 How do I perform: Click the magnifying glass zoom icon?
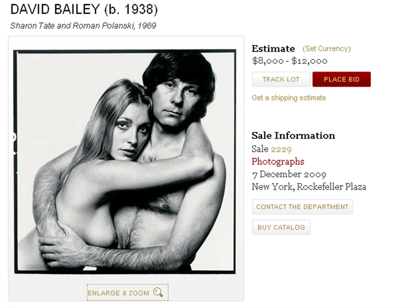tap(158, 292)
